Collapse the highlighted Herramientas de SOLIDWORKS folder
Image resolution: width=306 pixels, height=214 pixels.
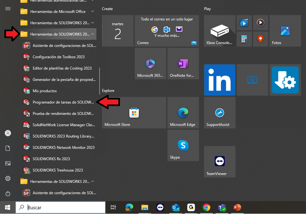tap(58, 34)
